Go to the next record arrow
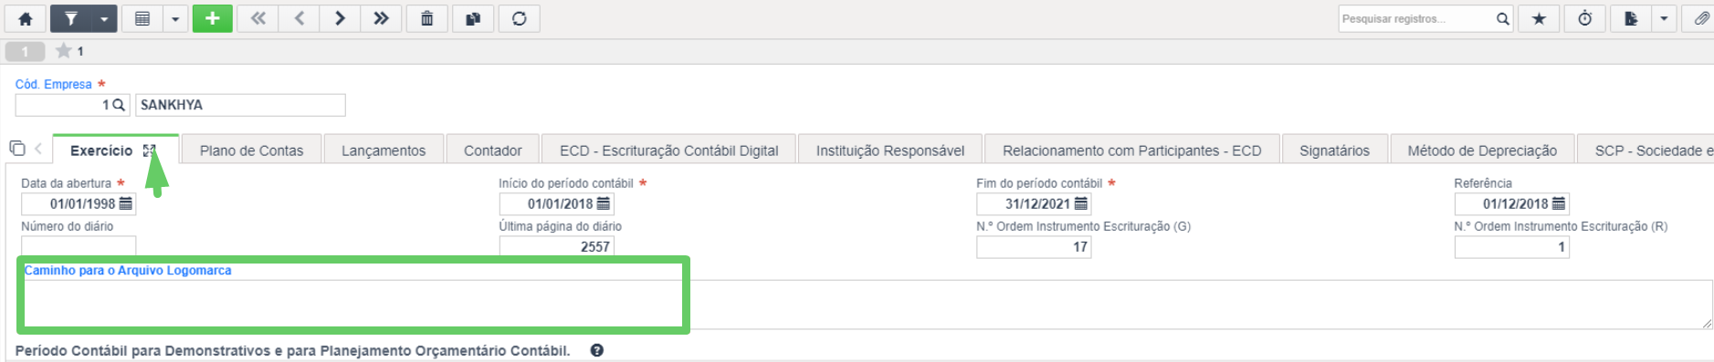 coord(340,18)
